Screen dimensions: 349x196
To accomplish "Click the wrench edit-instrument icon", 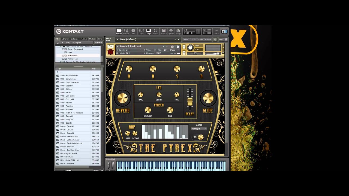I will 110,46.
